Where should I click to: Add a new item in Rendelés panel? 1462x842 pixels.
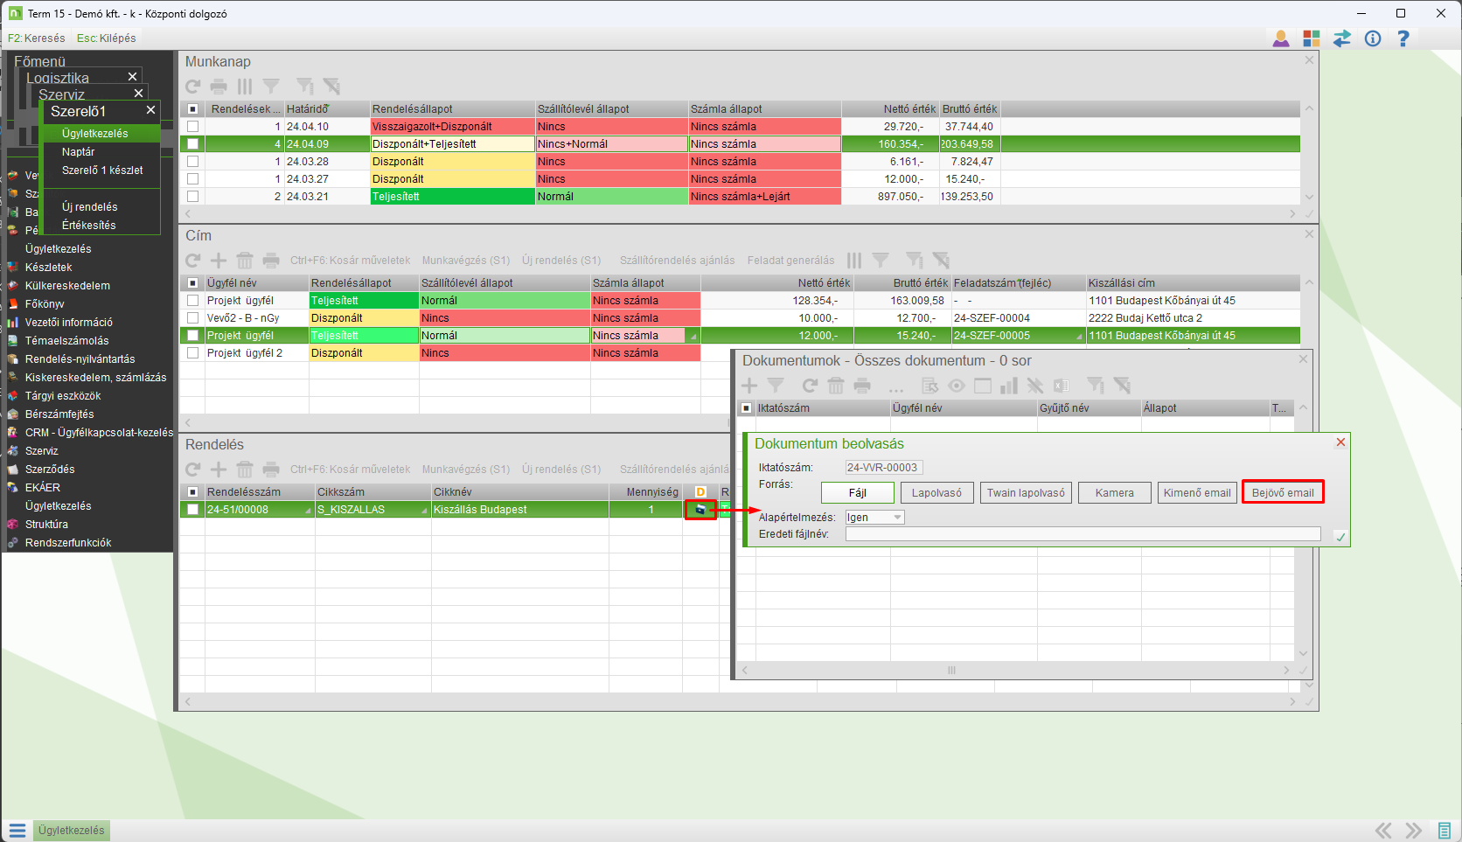(219, 470)
